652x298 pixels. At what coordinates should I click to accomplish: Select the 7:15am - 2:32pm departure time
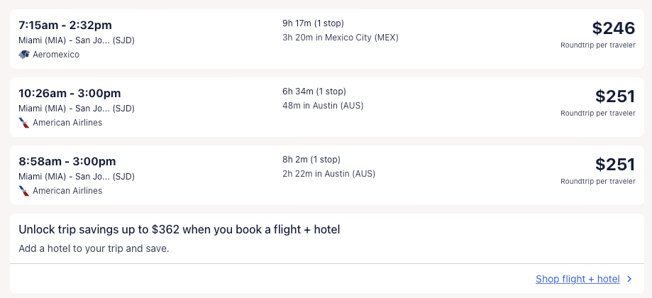point(65,26)
